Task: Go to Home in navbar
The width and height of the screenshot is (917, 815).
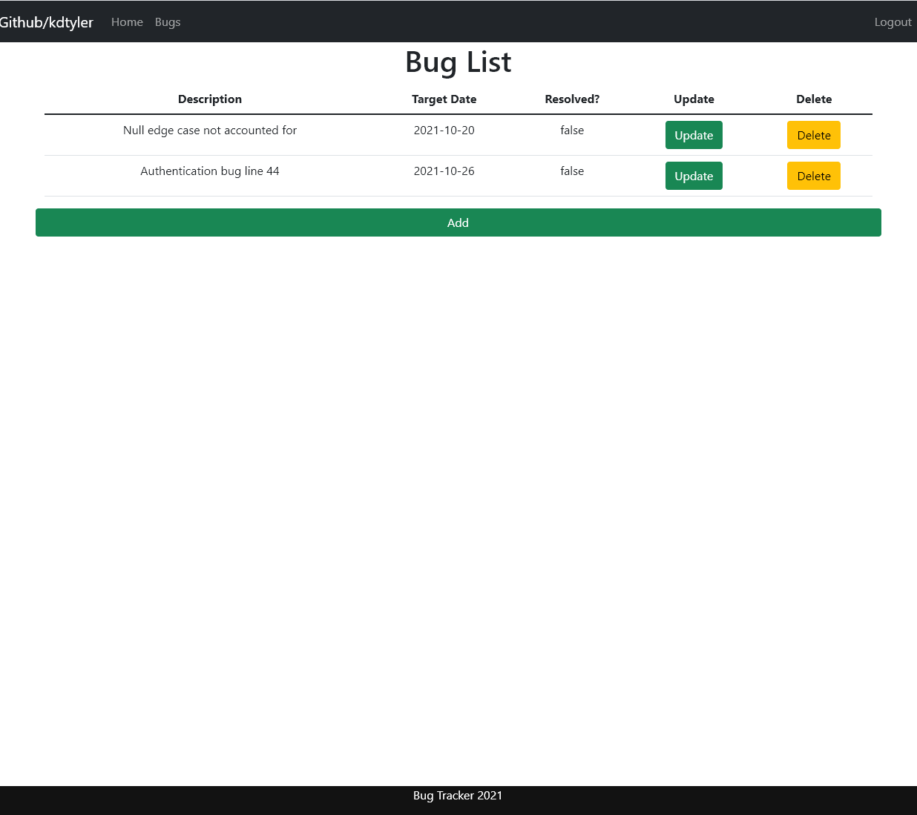Action: (127, 22)
